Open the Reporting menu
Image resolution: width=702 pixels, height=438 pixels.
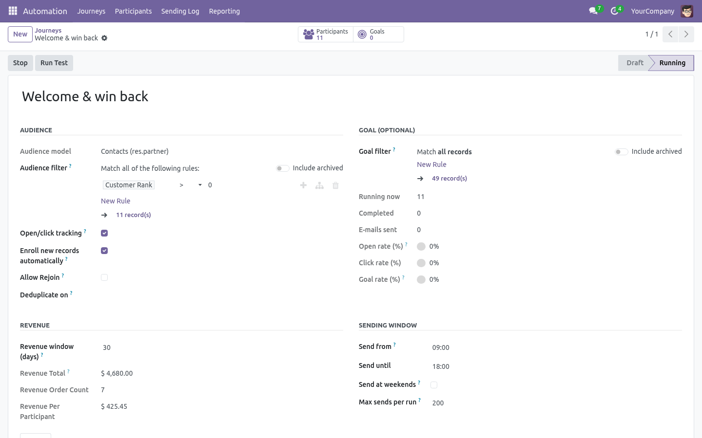(224, 11)
